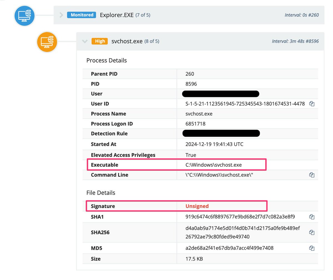Select the SHA1 hash value
333x280 pixels.
point(240,217)
